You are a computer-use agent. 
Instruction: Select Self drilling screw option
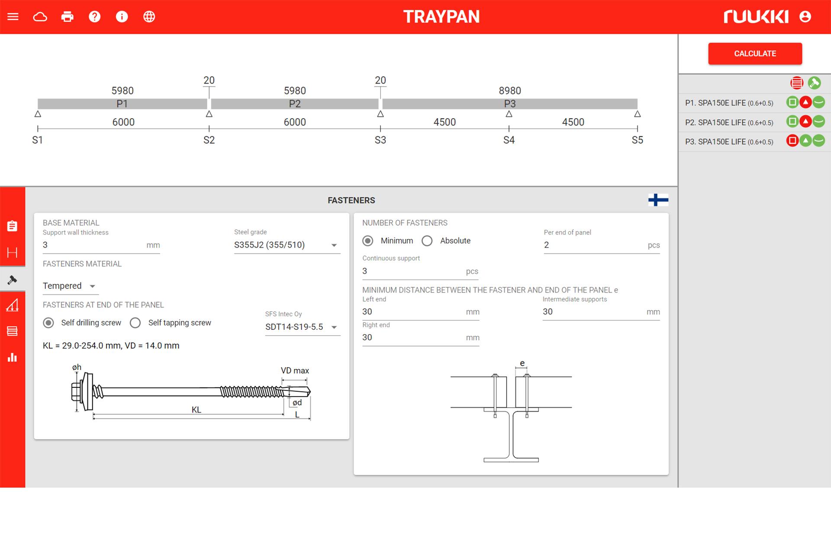(48, 323)
